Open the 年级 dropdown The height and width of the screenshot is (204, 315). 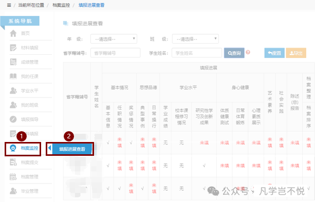114,39
